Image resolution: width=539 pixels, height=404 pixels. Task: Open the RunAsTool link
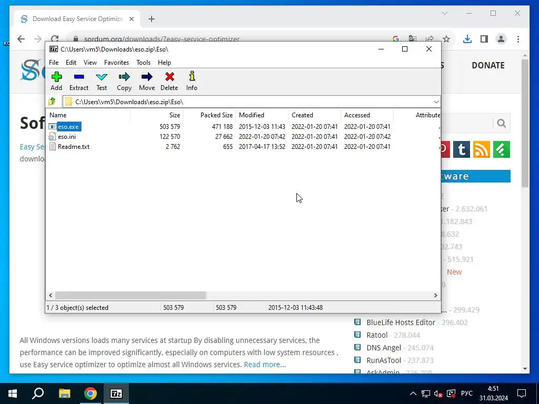click(x=384, y=360)
